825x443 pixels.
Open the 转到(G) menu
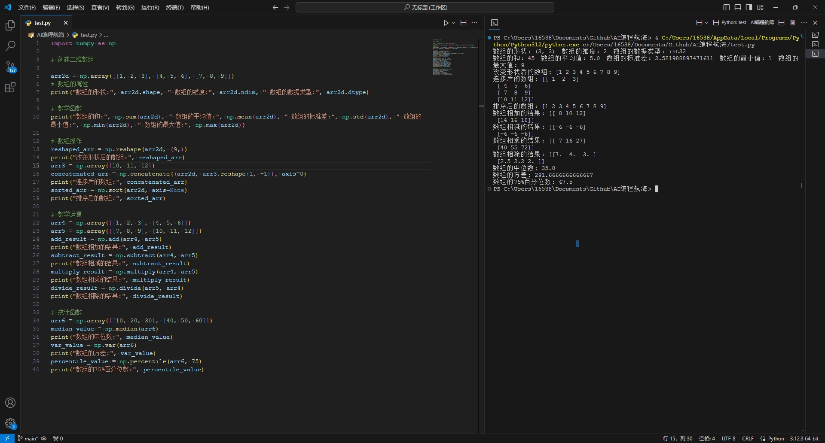pos(125,7)
